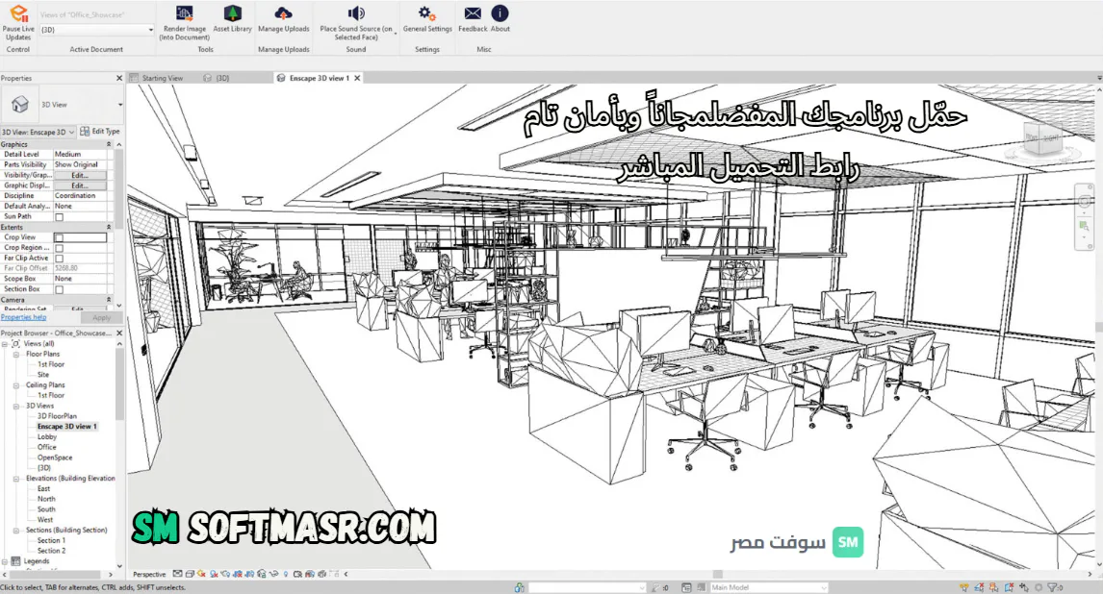Click the ViewCube in the 3D view
This screenshot has height=594, width=1103.
coord(1041,140)
